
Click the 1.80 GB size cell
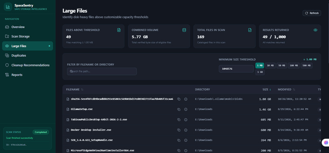265,99
